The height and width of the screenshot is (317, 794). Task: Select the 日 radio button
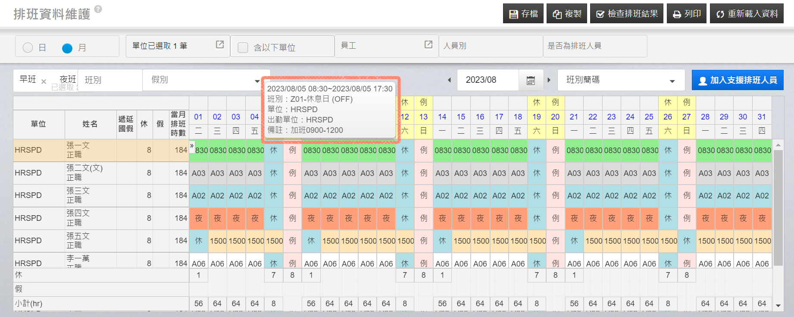point(28,48)
